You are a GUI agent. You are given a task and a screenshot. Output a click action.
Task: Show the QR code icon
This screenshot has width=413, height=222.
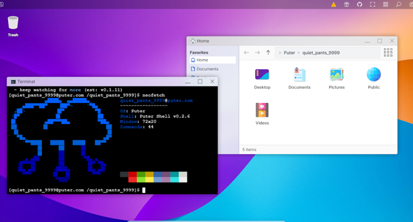[x=386, y=4]
